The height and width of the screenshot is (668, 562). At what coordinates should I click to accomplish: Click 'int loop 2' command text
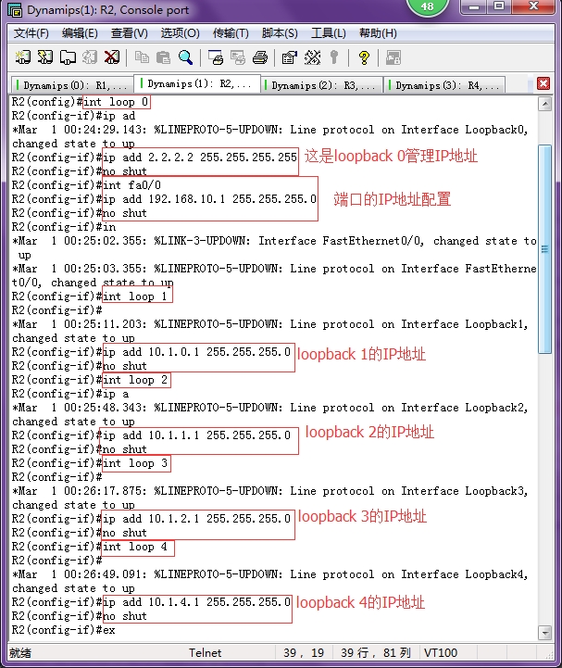pos(135,380)
